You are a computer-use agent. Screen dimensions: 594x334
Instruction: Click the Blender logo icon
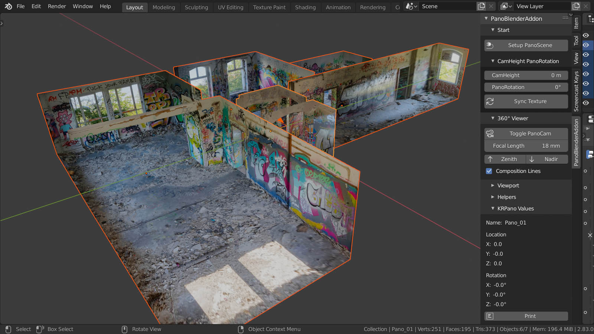point(8,6)
